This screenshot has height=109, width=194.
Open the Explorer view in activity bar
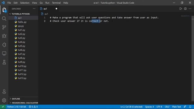tap(4, 10)
